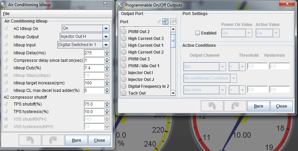
Task: Click the middle port-list icon beside the Port label
Action: (x=166, y=22)
